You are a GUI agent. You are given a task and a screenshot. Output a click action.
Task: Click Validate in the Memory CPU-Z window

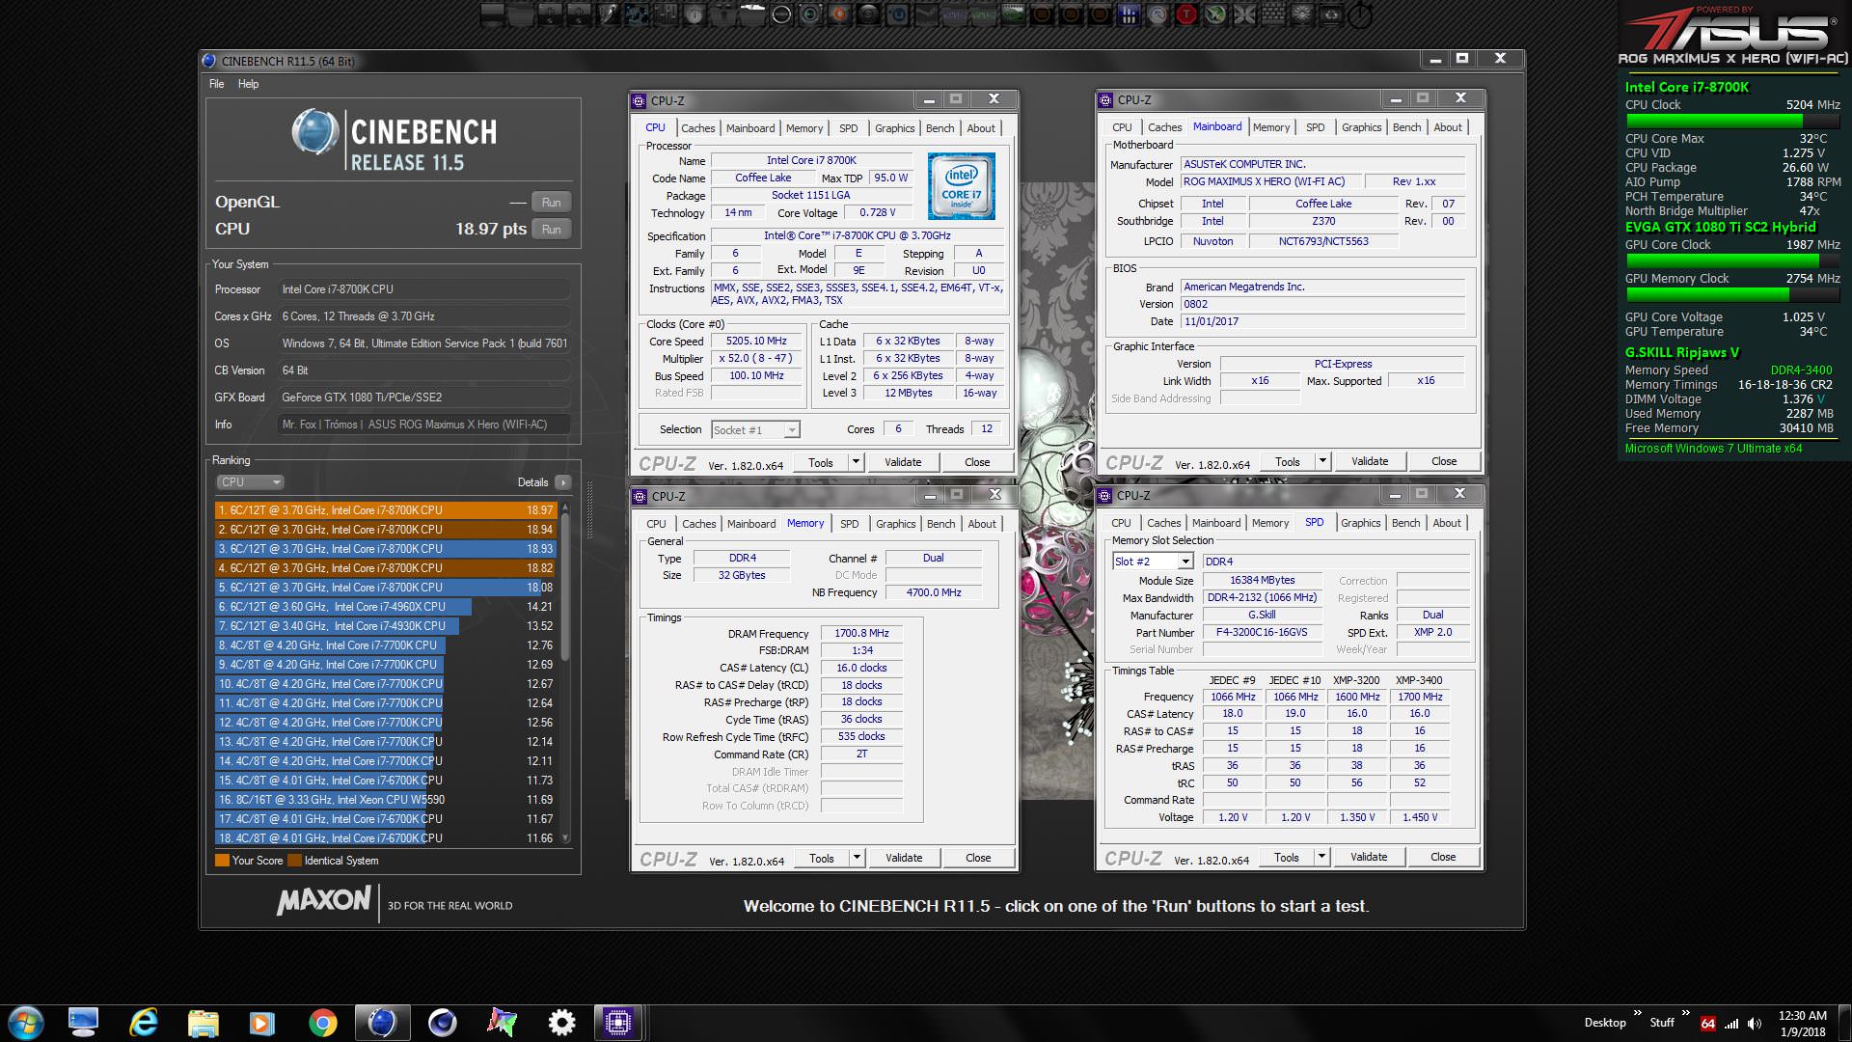pos(904,858)
